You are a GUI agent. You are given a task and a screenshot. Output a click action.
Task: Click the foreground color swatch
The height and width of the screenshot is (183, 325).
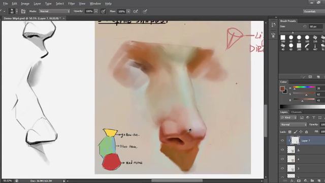click(x=282, y=88)
